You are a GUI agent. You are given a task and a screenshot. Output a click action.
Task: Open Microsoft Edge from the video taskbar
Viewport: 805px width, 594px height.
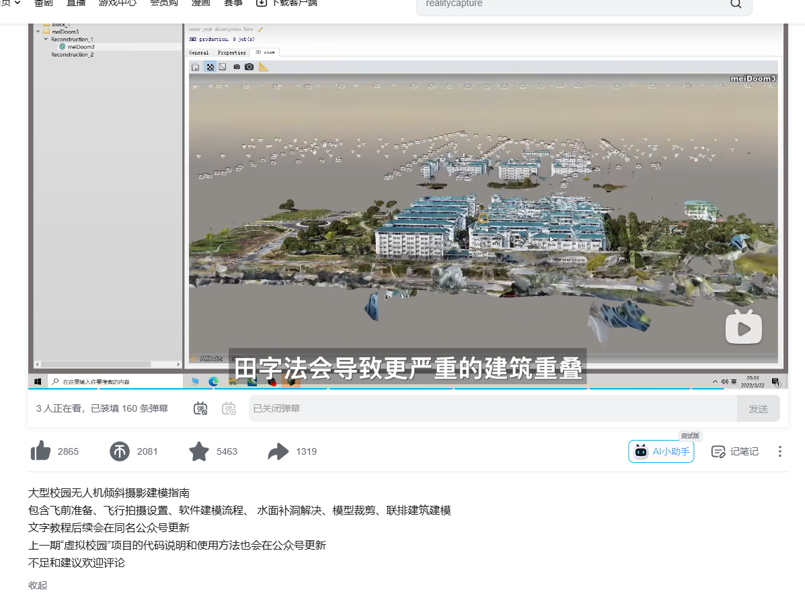[214, 381]
